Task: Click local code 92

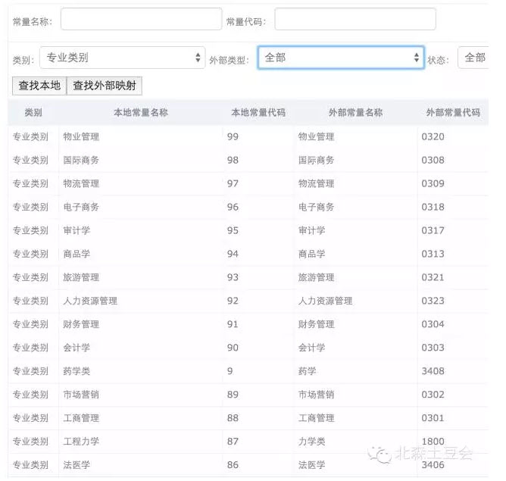Action: click(233, 301)
